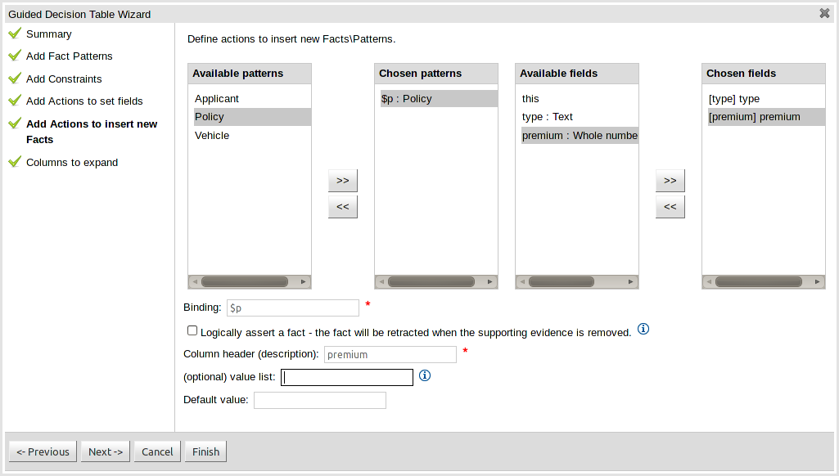This screenshot has height=476, width=839.
Task: Go to Add Actions to set fields step
Action: tap(84, 101)
